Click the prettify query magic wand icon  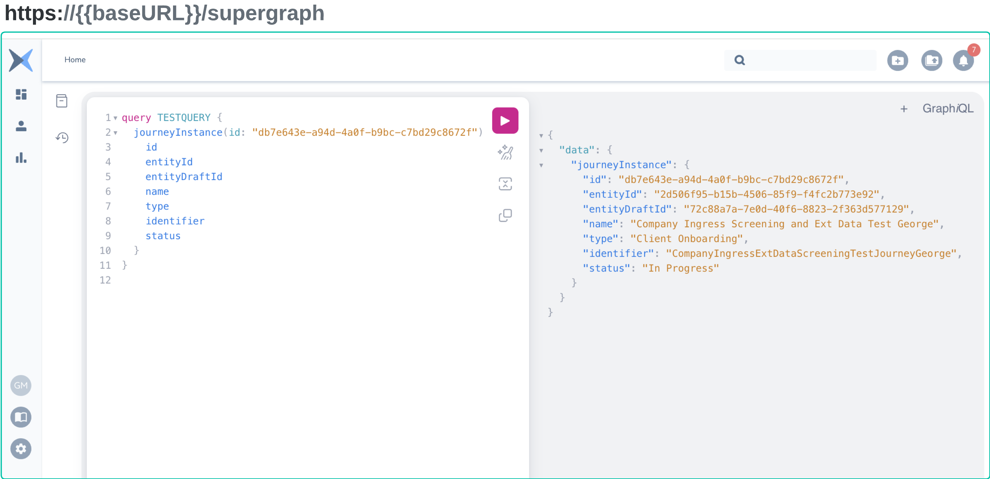click(x=505, y=152)
